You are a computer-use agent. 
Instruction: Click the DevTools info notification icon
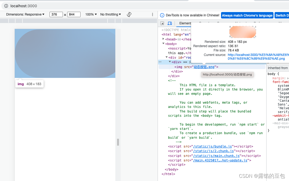[162, 15]
